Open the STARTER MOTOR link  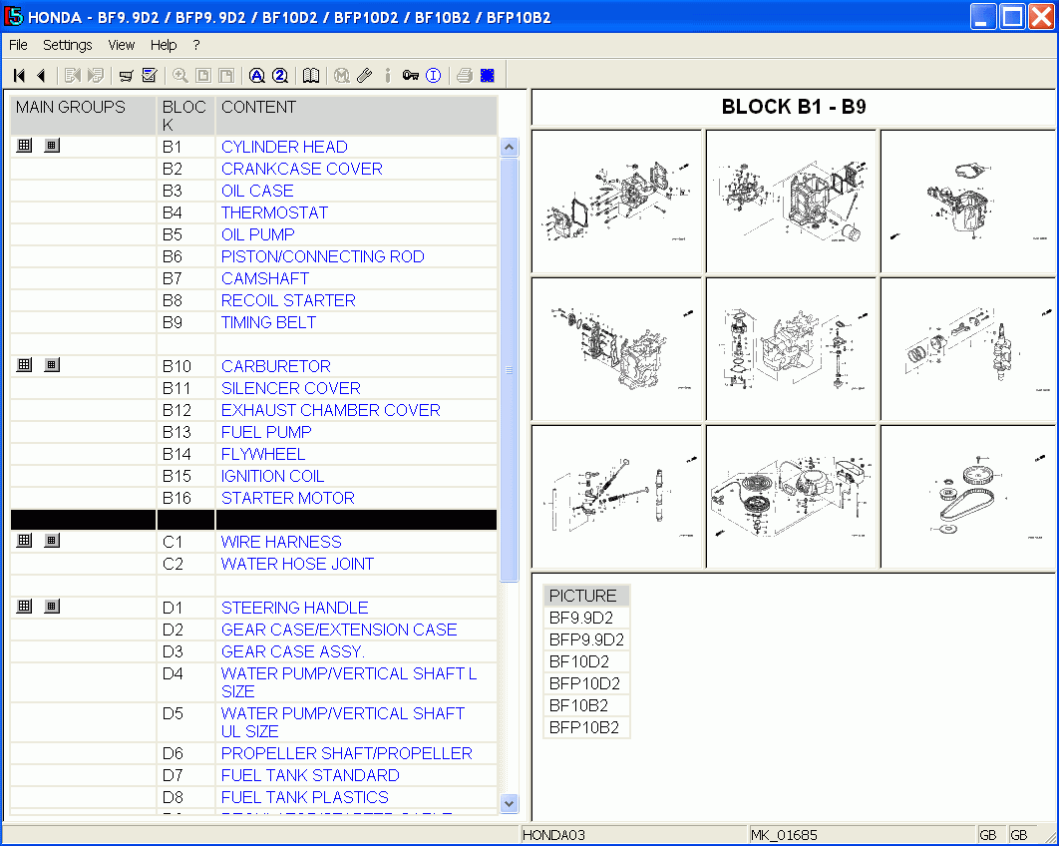288,498
